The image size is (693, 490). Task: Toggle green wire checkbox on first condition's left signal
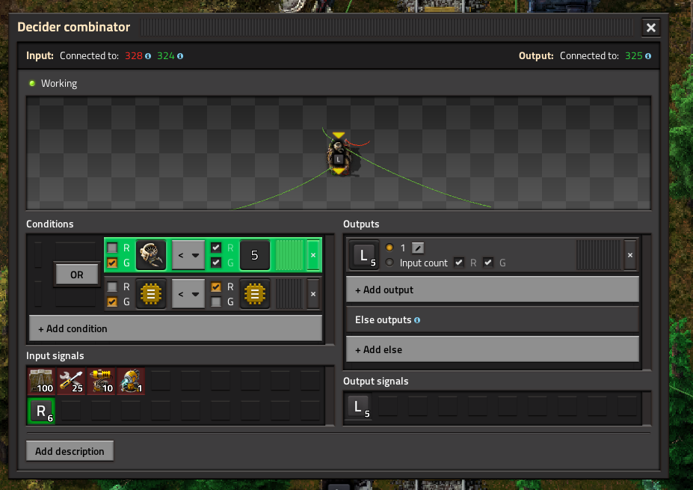(112, 263)
